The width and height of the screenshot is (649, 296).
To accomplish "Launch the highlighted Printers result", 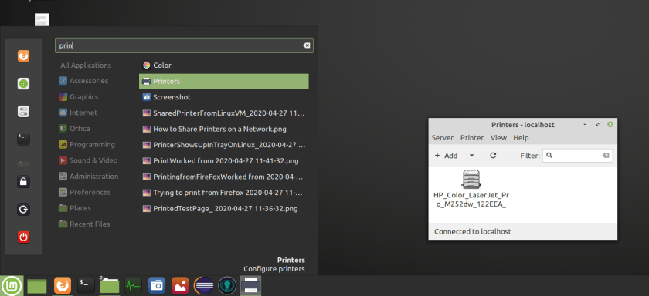I will coord(224,82).
